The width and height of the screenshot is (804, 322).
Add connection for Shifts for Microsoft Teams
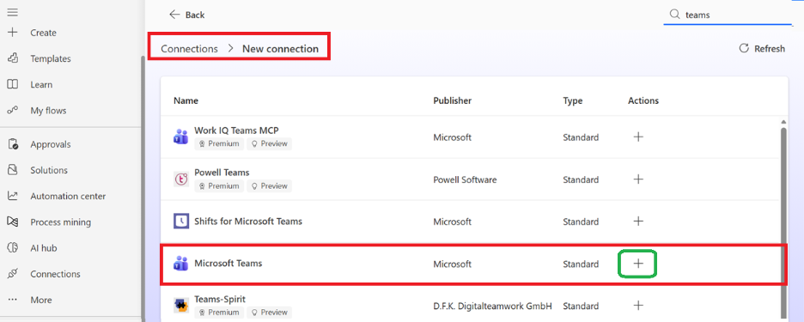[x=638, y=222]
